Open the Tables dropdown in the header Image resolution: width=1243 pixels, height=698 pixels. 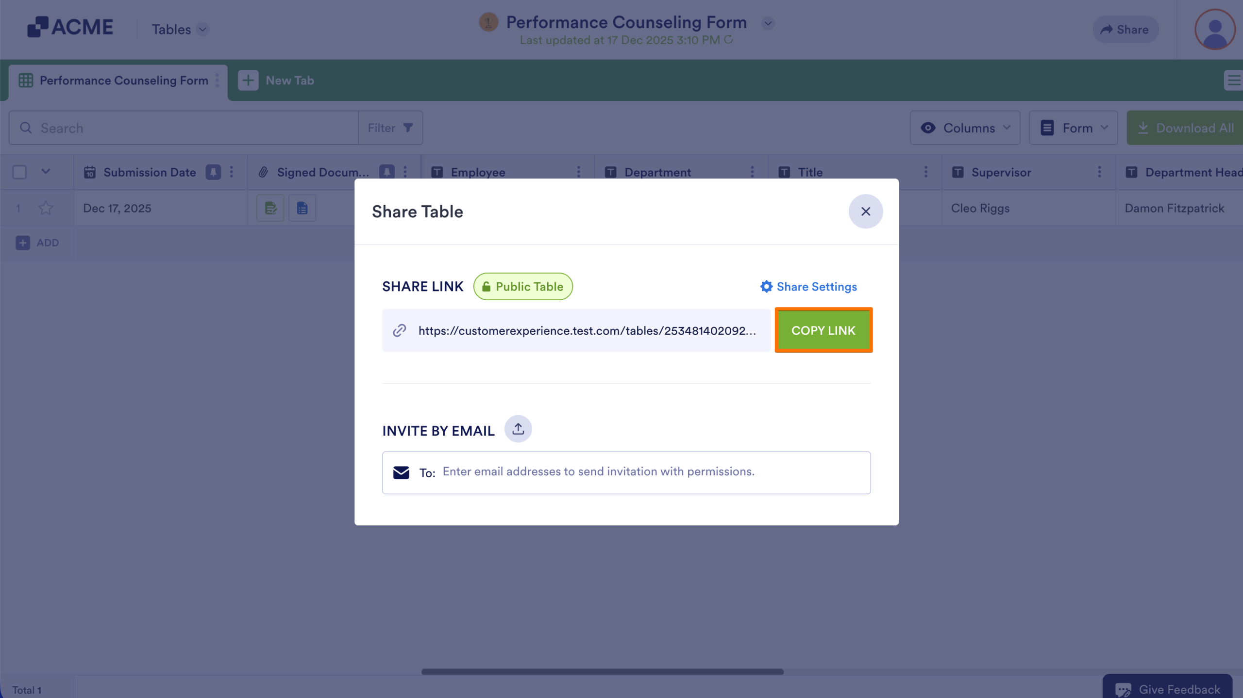178,29
